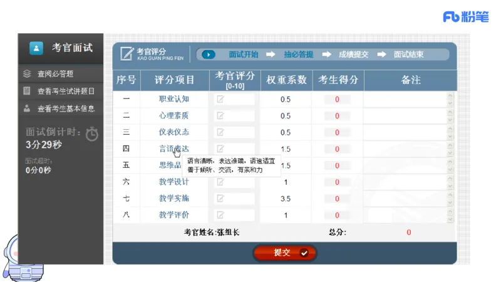The width and height of the screenshot is (501, 282).
Task: Click the score input field for 职业认知
Action: (x=234, y=99)
